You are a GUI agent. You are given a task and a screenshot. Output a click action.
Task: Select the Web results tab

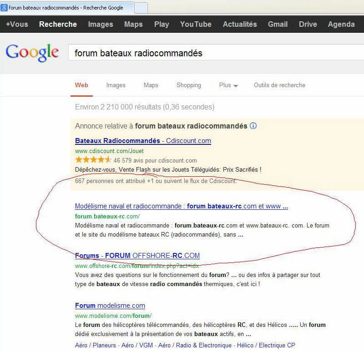click(x=81, y=85)
